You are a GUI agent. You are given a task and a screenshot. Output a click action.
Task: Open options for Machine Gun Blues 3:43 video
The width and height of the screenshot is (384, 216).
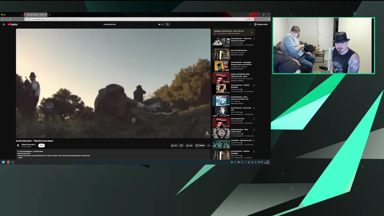254,85
